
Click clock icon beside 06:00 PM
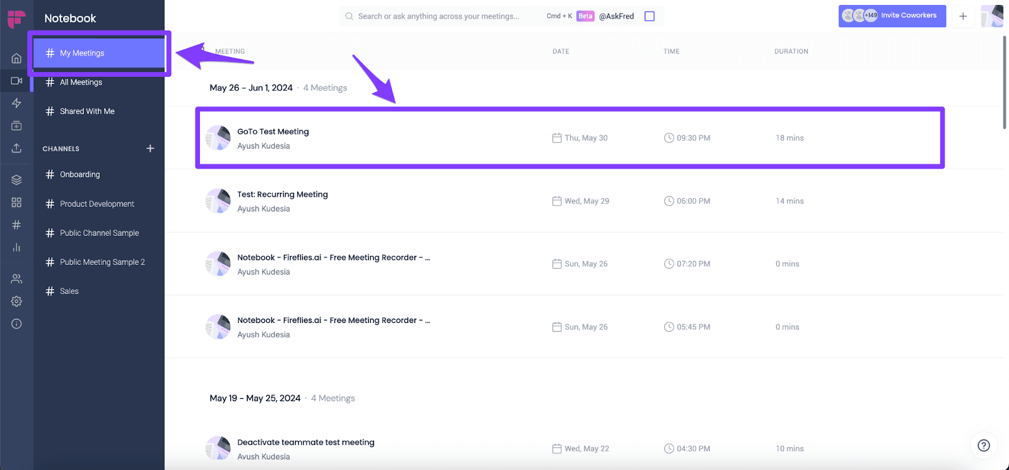coord(669,201)
